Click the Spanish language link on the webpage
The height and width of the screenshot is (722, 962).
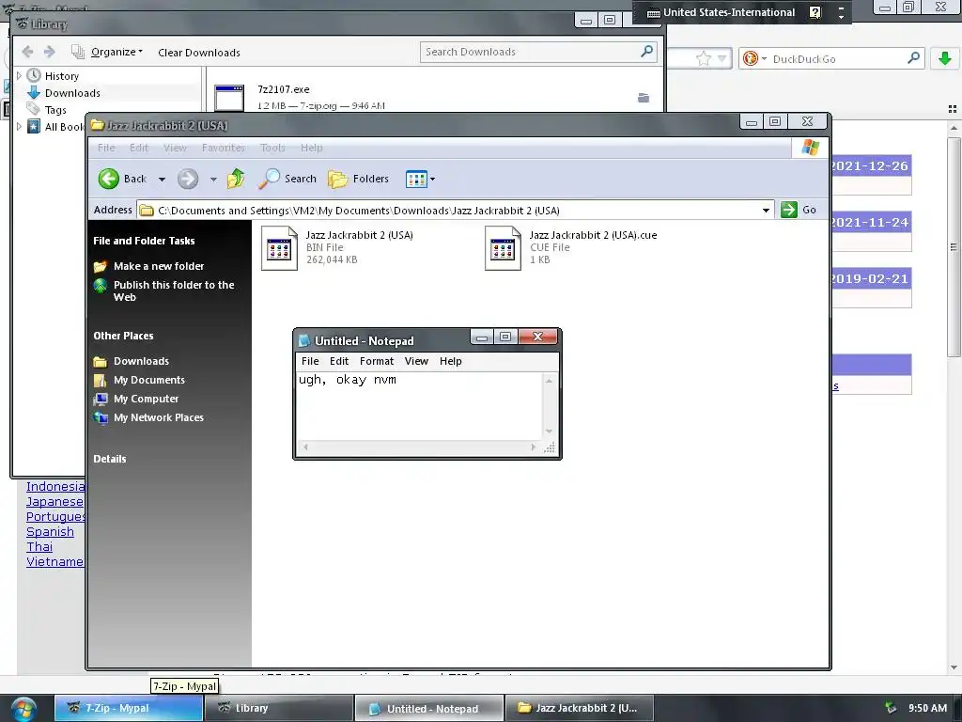click(x=50, y=532)
